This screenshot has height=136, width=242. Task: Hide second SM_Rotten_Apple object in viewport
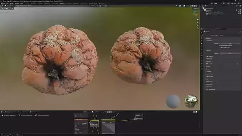coord(238,14)
